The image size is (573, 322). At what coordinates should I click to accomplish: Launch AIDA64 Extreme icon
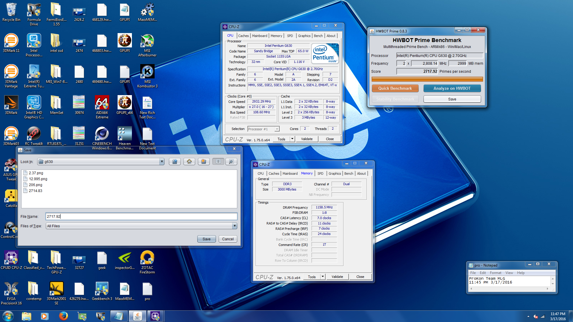coord(102,107)
